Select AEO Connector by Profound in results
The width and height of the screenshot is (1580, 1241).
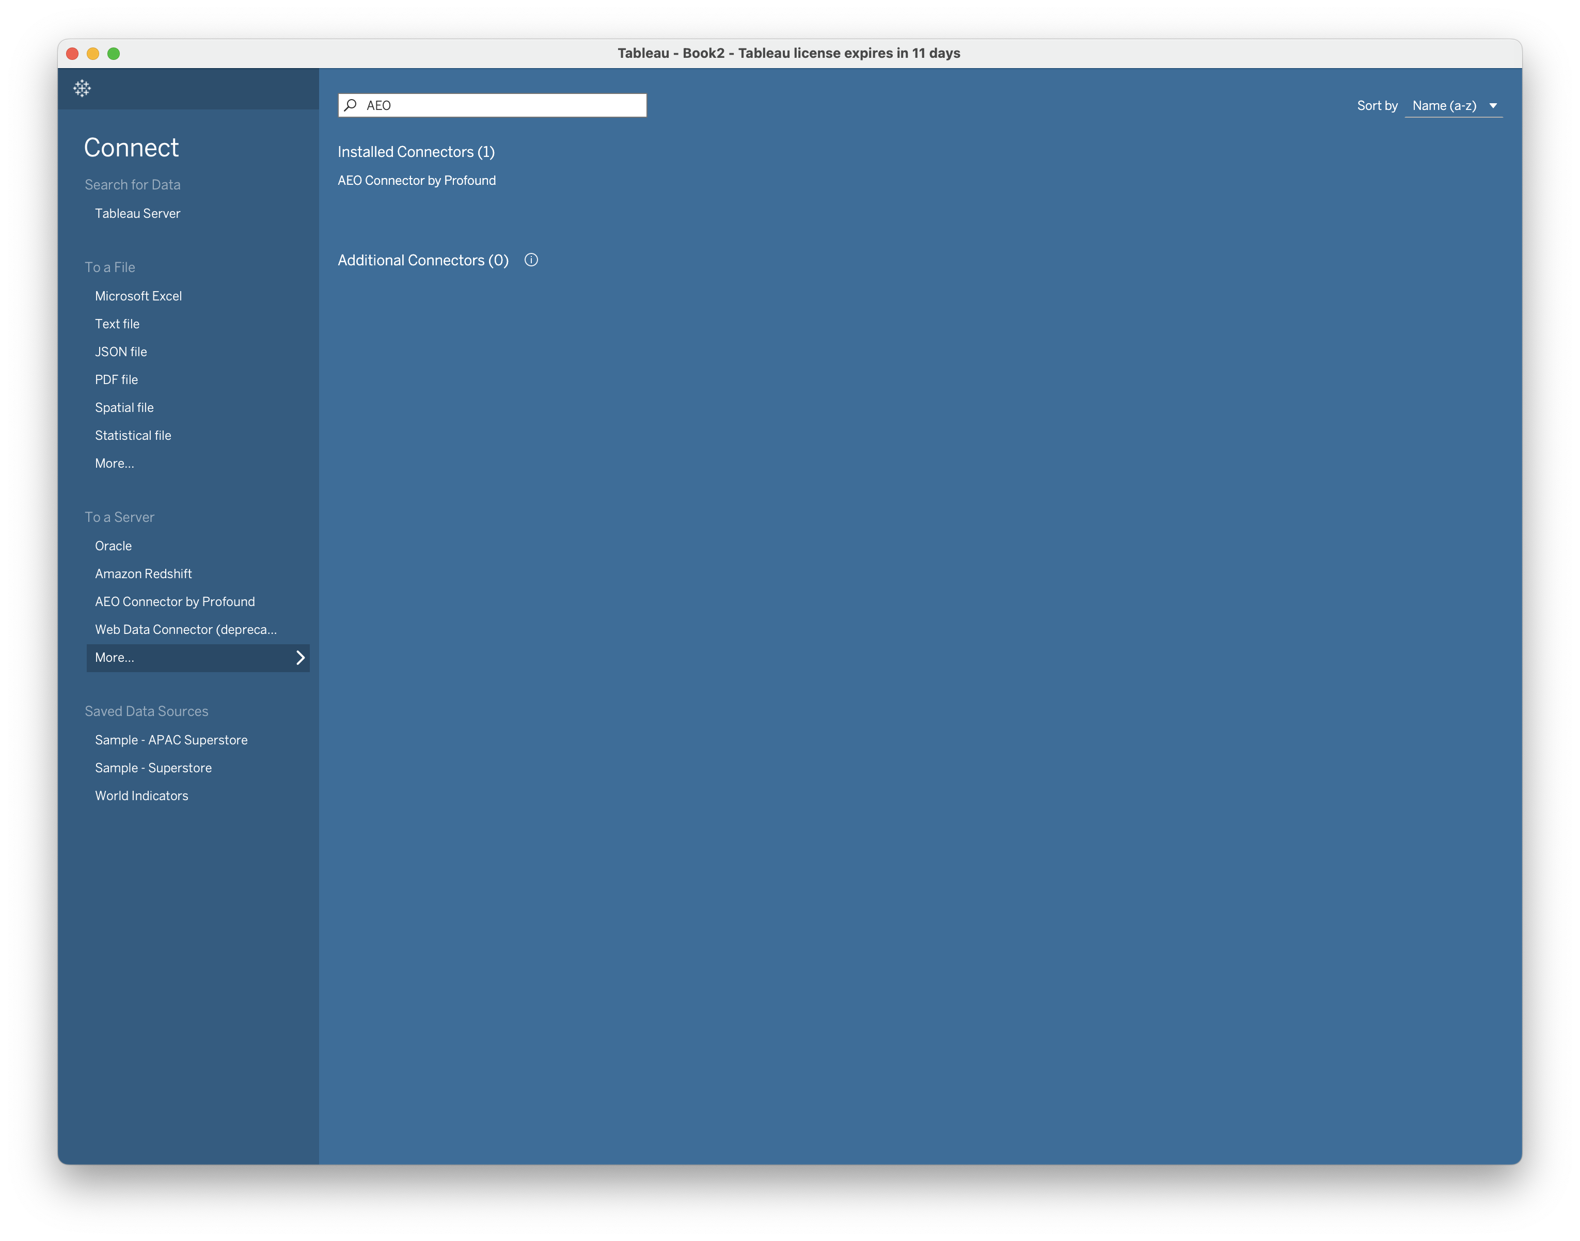tap(417, 180)
